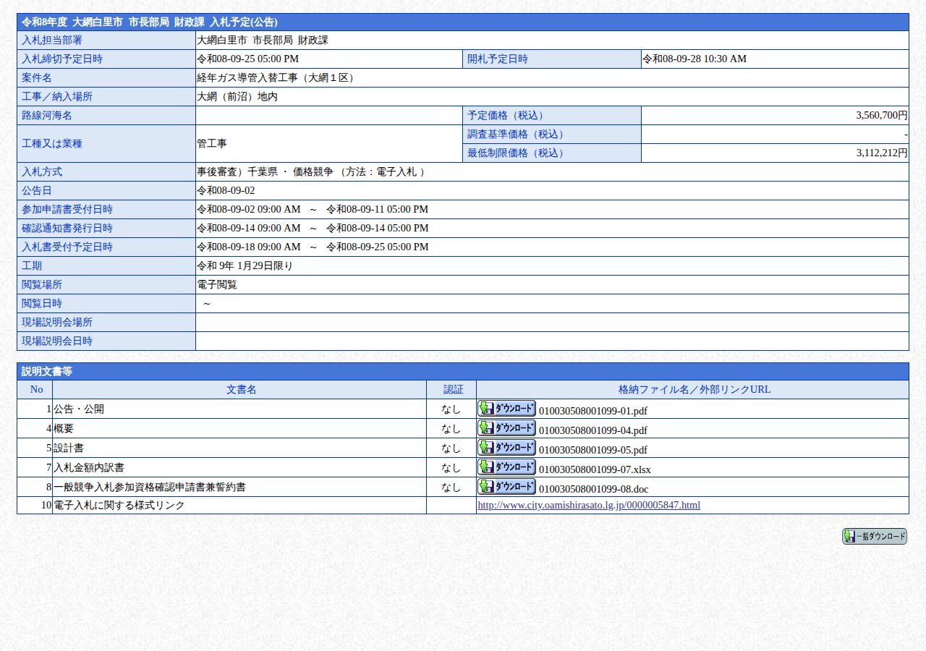Click the 確認通知書発行日時 date range value

coord(313,228)
